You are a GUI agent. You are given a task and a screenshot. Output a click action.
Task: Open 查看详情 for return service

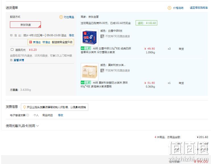[19, 60]
